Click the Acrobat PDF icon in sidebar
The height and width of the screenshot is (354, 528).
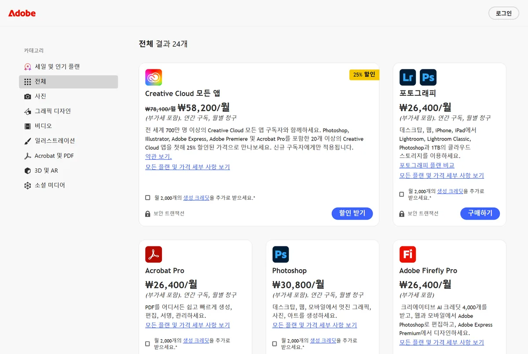click(28, 156)
